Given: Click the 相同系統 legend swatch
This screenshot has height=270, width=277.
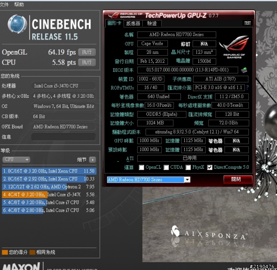Looking at the screenshot, I should [x=32, y=252].
